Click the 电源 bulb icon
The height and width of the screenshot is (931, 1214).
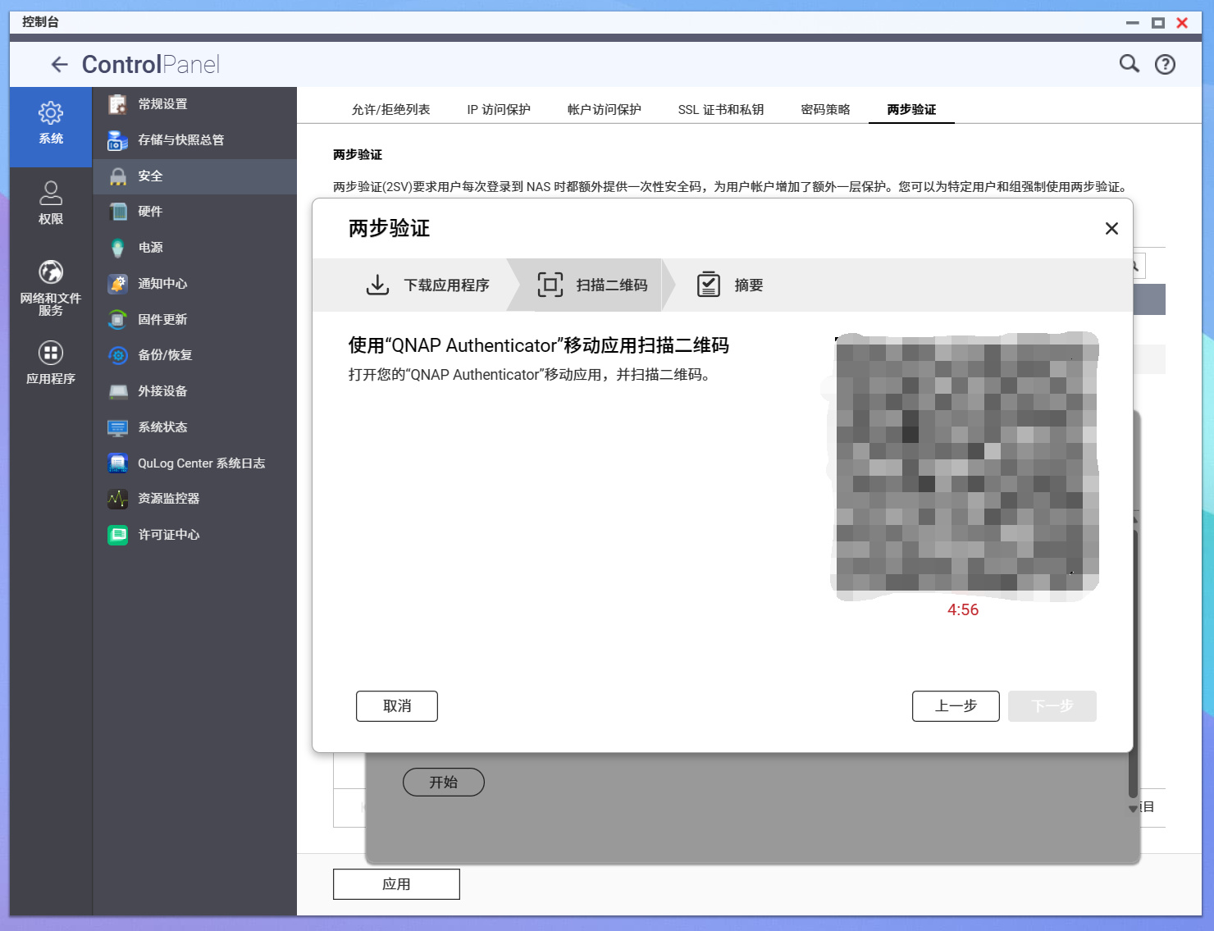118,248
